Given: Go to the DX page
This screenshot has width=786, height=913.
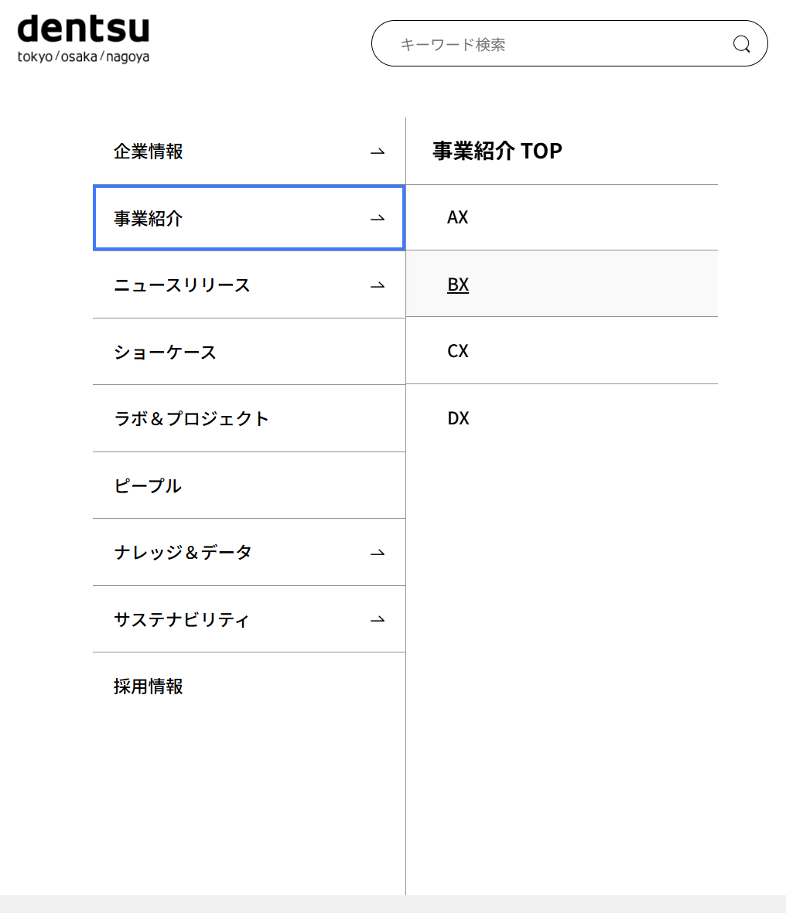Looking at the screenshot, I should [x=458, y=418].
